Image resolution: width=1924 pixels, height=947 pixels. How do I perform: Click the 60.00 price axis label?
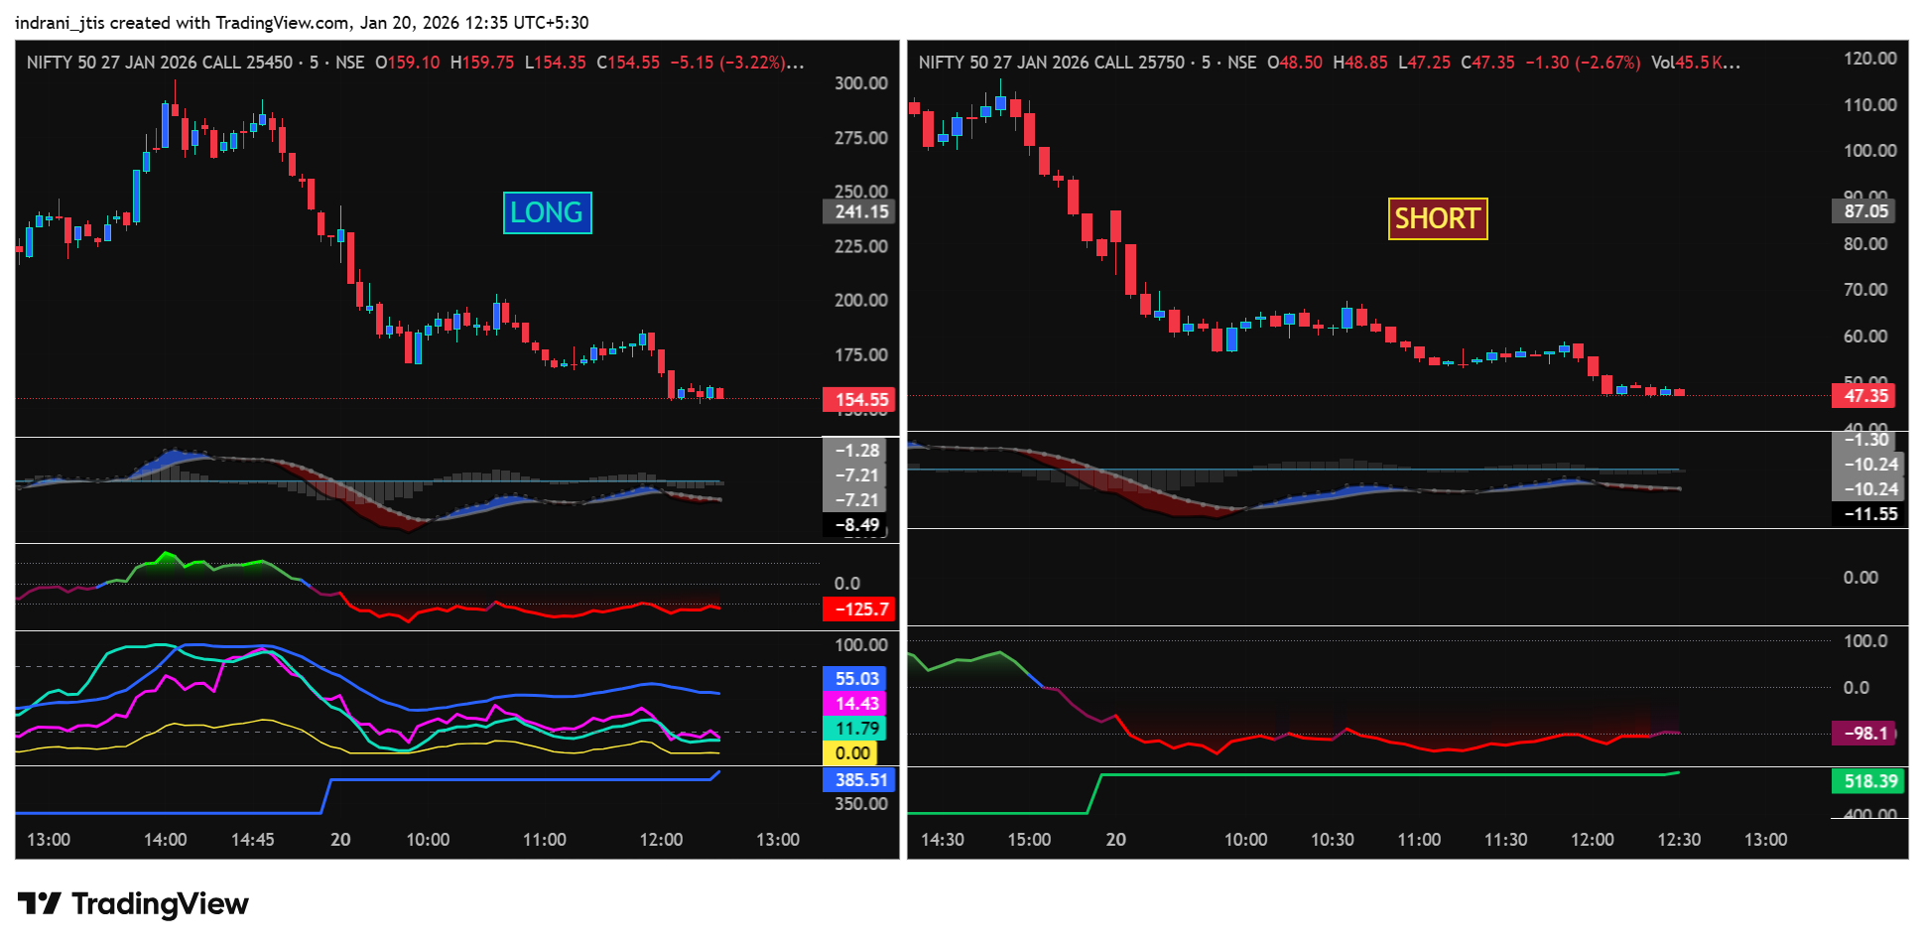coord(1865,336)
